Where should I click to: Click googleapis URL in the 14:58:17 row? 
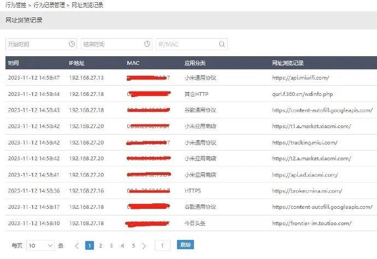322,207
